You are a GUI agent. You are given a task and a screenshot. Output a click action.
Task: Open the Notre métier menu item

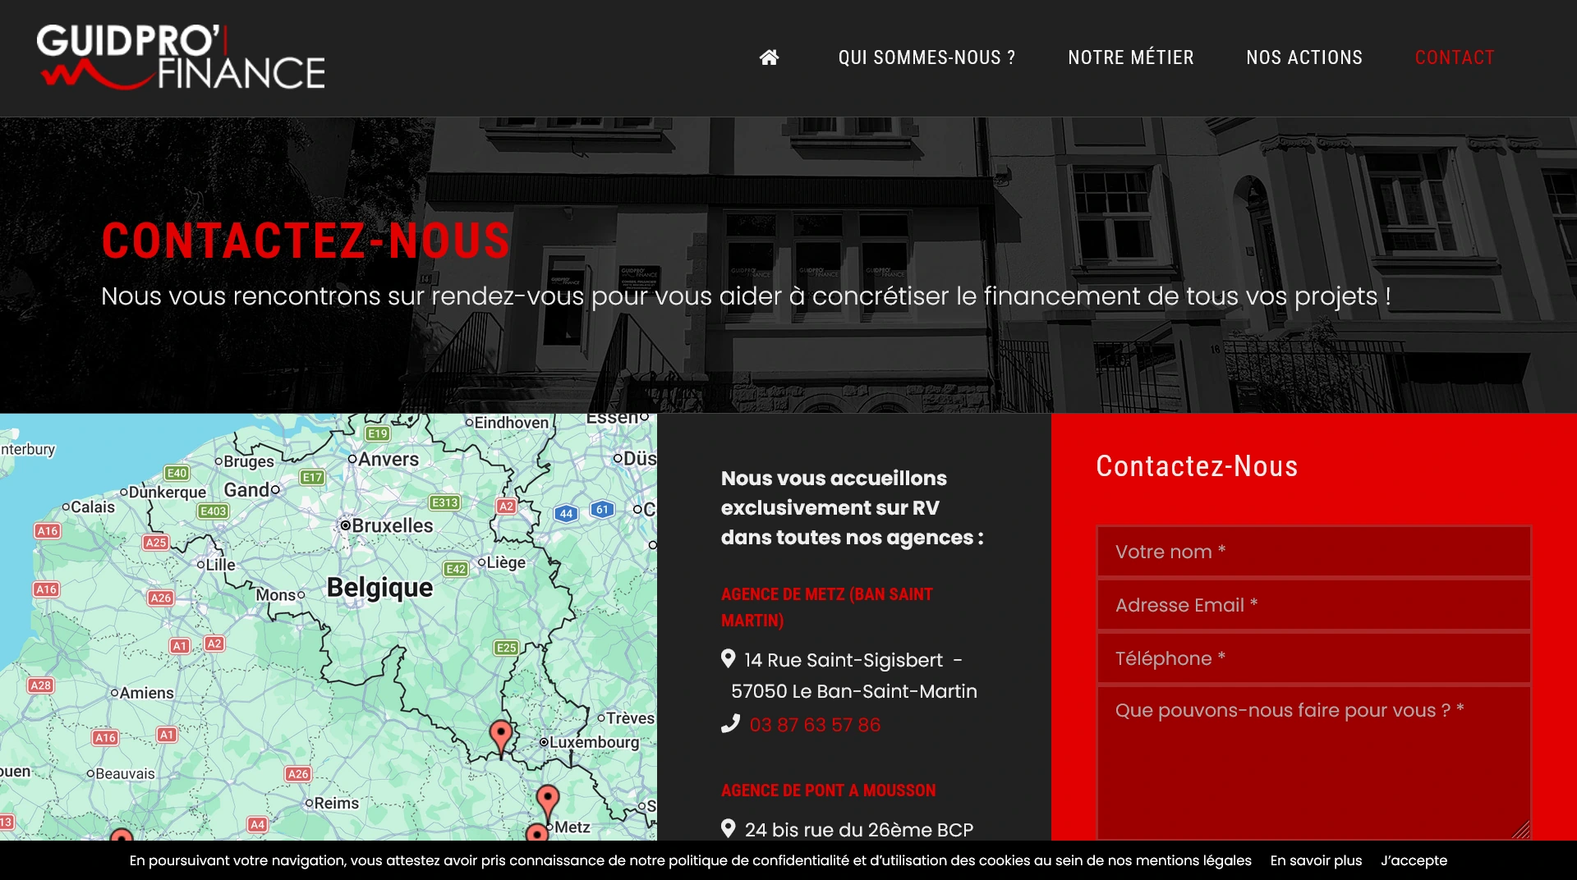[1130, 57]
